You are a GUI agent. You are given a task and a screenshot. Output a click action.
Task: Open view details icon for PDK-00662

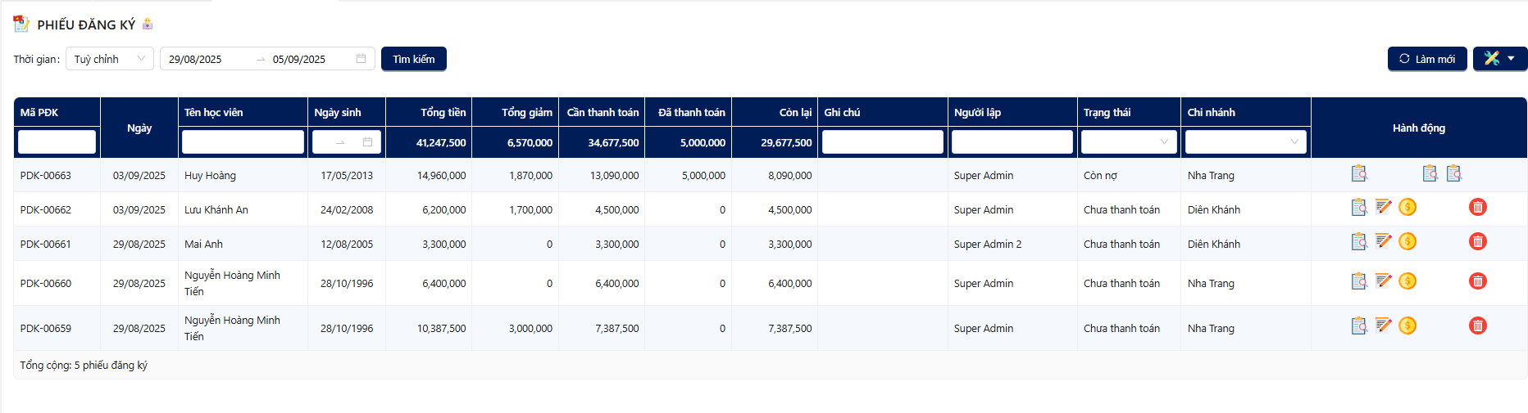coord(1358,208)
